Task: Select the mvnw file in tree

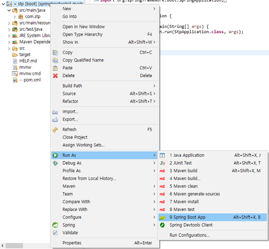Action: click(25, 67)
